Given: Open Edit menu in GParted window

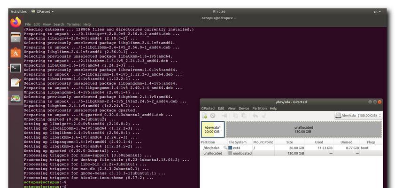Looking at the screenshot, I should [x=221, y=109].
